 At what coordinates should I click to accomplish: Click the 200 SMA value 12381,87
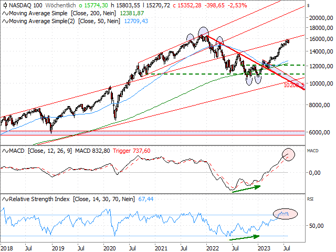(132, 14)
